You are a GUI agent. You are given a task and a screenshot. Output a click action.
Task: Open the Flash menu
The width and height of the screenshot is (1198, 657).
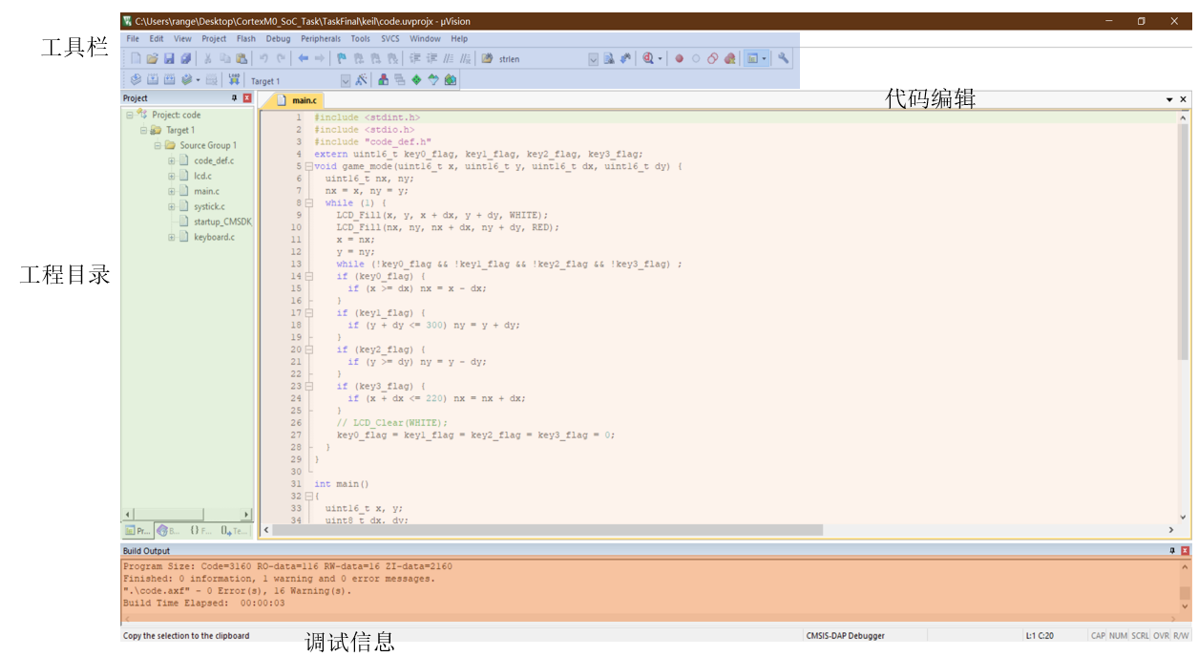click(245, 39)
